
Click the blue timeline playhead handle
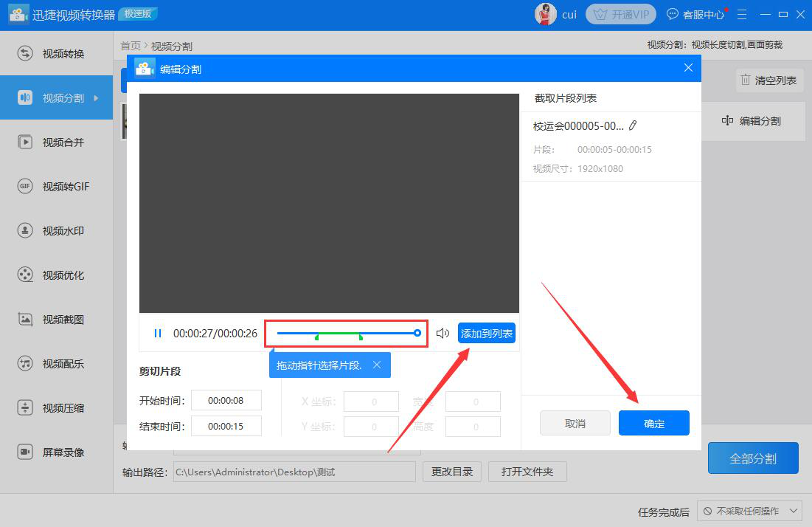point(417,333)
